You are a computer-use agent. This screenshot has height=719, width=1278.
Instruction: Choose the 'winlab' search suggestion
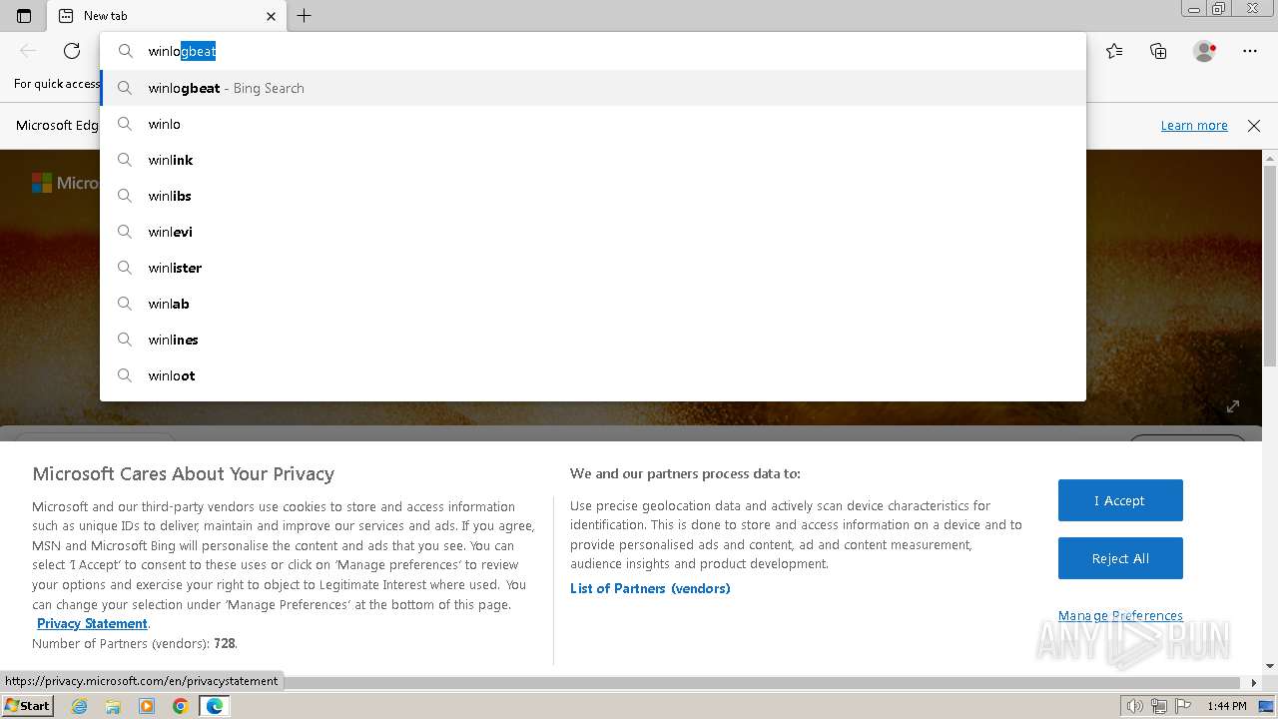pos(593,304)
